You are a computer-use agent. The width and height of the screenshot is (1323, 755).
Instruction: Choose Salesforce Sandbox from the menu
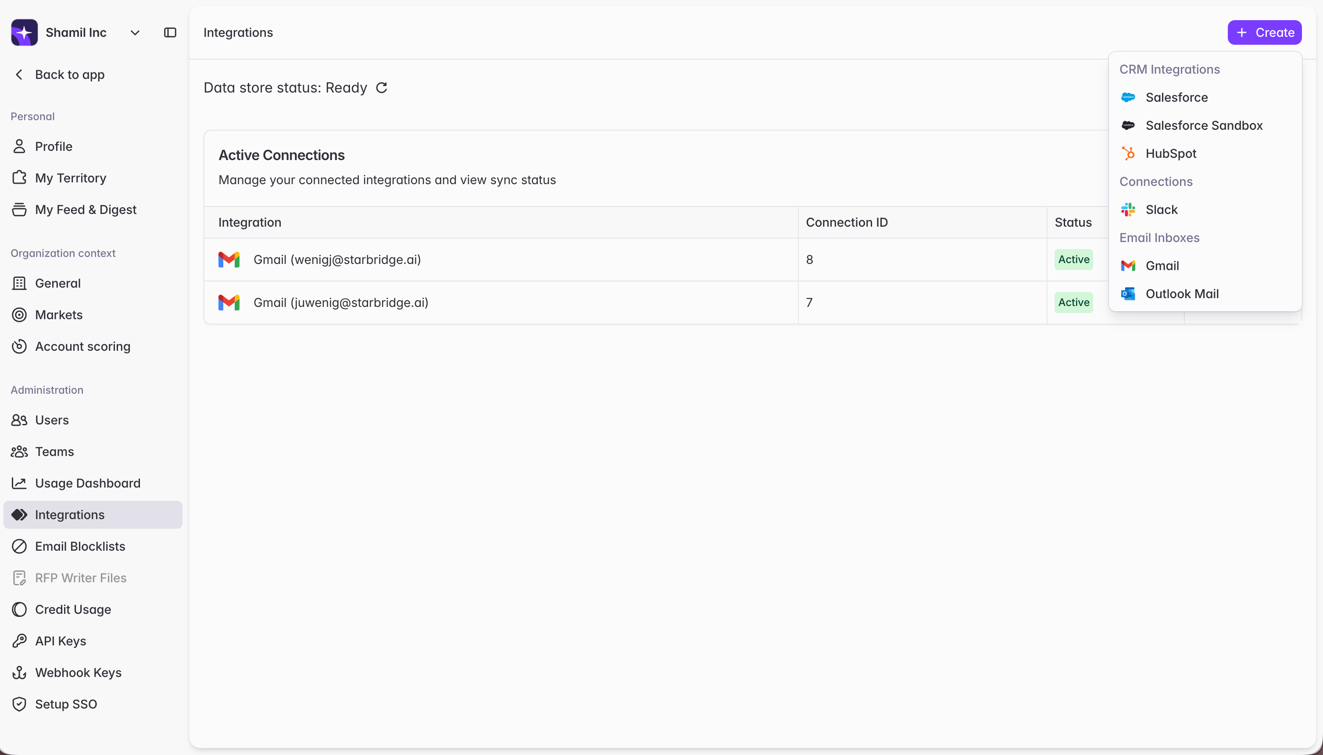pos(1205,125)
